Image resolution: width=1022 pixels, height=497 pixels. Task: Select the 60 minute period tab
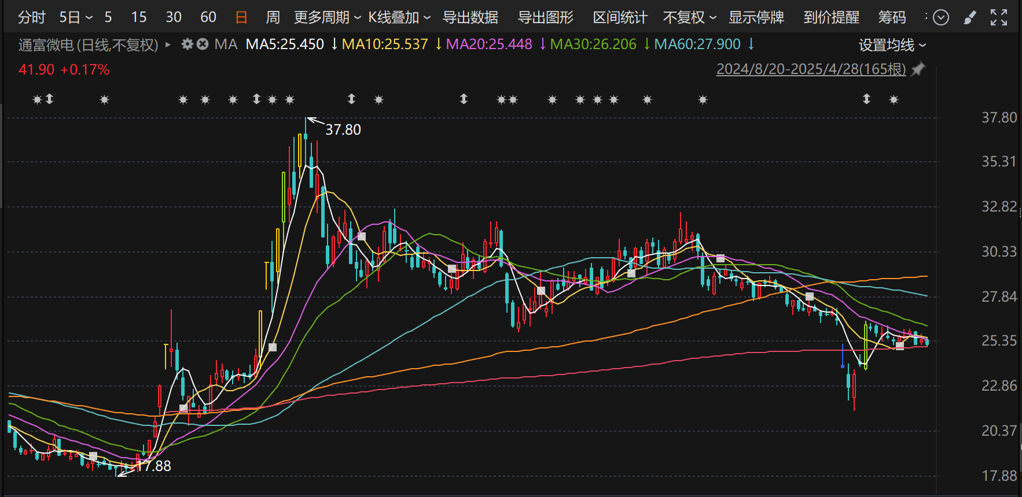[208, 18]
